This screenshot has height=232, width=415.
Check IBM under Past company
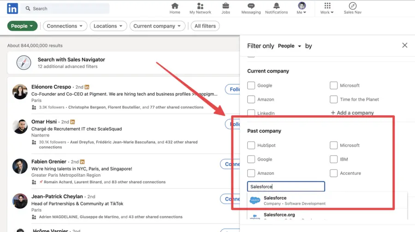[333, 159]
